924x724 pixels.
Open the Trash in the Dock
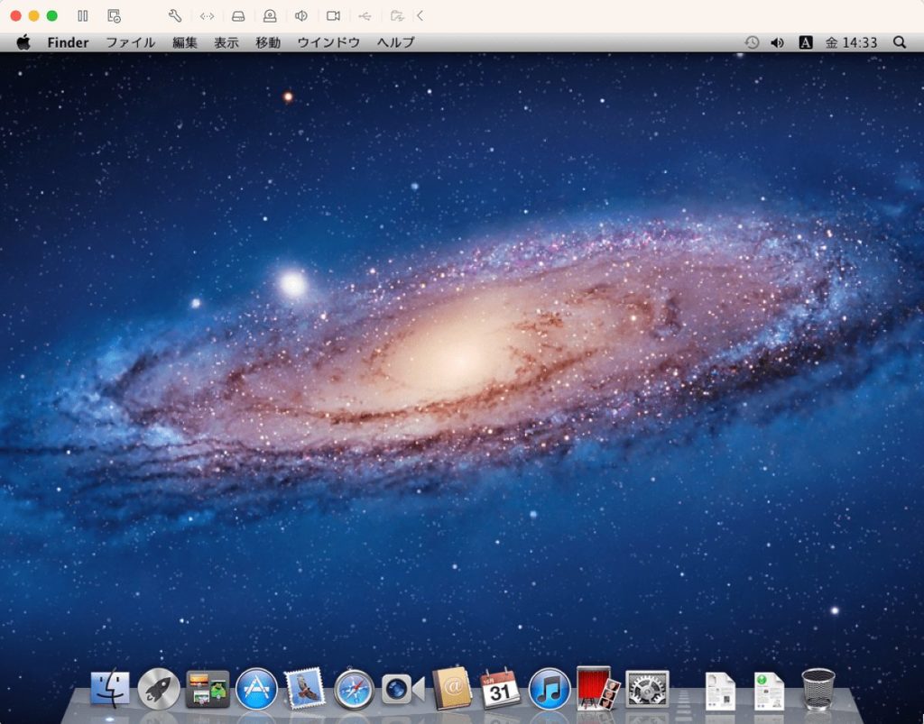[x=818, y=688]
